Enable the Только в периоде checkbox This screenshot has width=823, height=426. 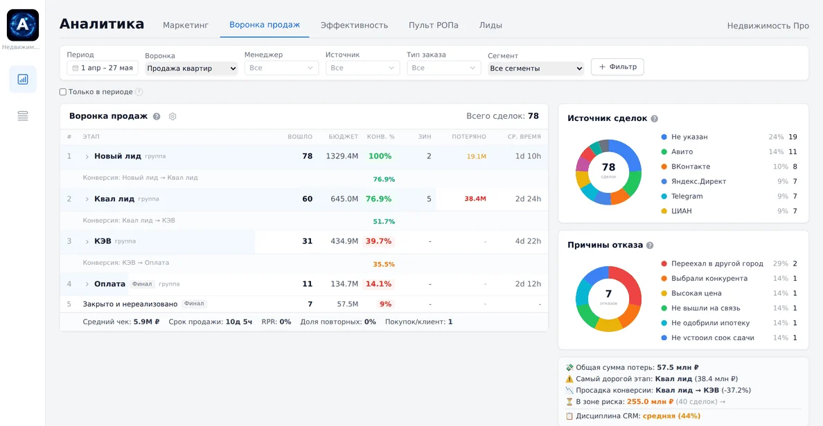pos(63,92)
